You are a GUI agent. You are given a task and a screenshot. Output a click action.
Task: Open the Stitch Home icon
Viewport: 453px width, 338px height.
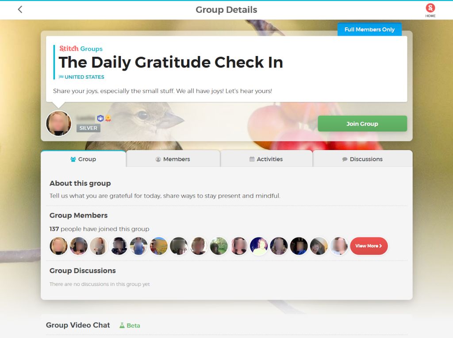coord(430,11)
